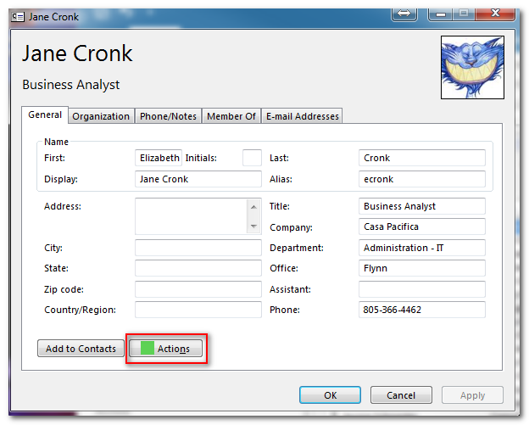Click the empty Country/Region field
The height and width of the screenshot is (425, 529).
coord(198,310)
